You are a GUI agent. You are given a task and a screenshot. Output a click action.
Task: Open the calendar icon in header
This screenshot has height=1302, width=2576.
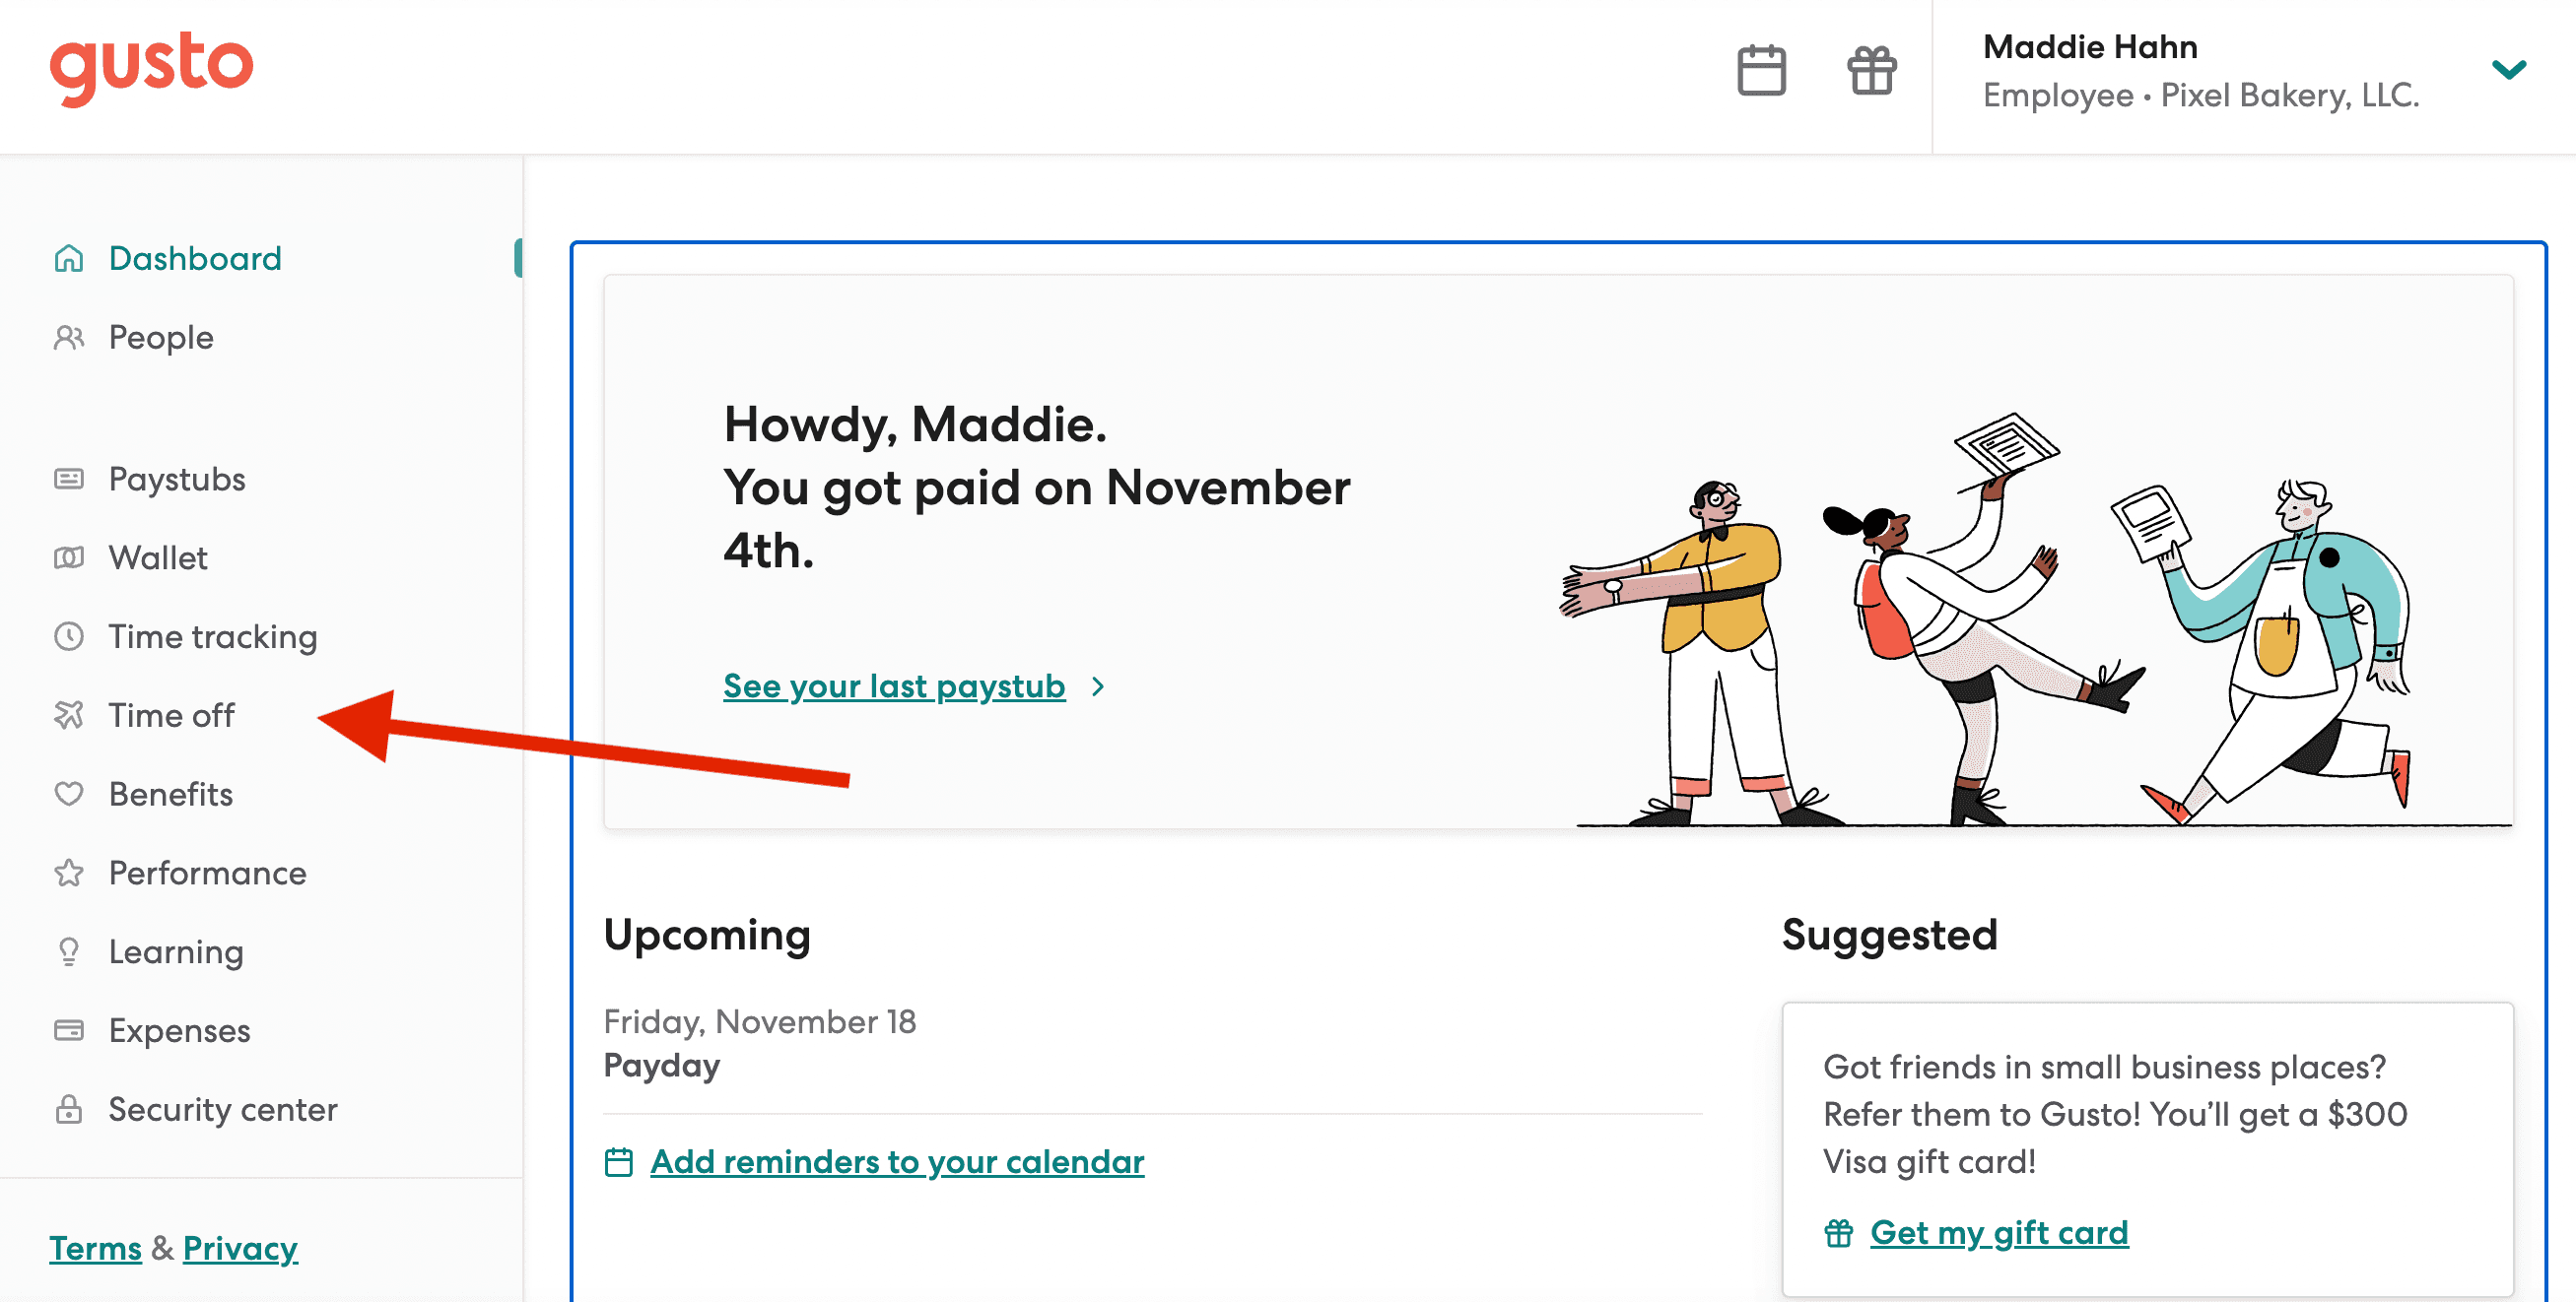(1761, 70)
